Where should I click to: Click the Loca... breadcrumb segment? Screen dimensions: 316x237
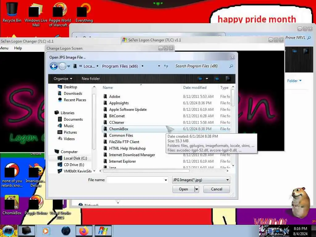(x=89, y=66)
